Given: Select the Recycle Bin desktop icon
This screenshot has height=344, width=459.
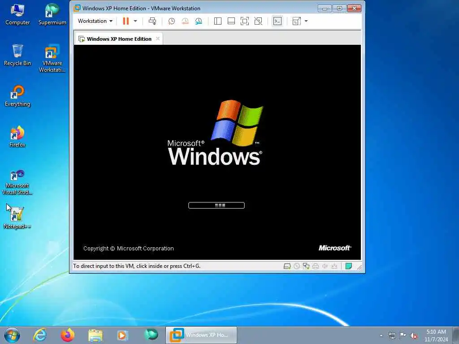Looking at the screenshot, I should point(17,55).
